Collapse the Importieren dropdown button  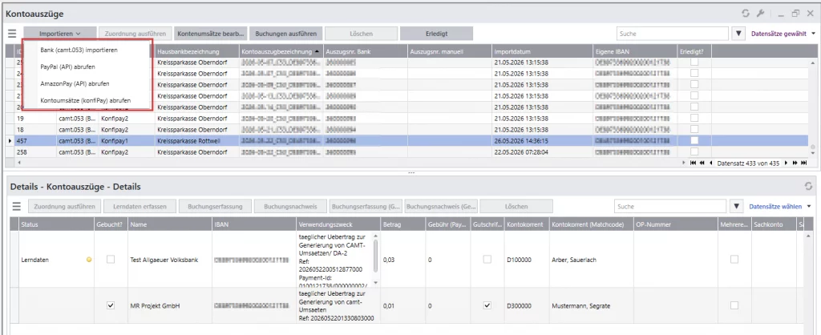59,34
